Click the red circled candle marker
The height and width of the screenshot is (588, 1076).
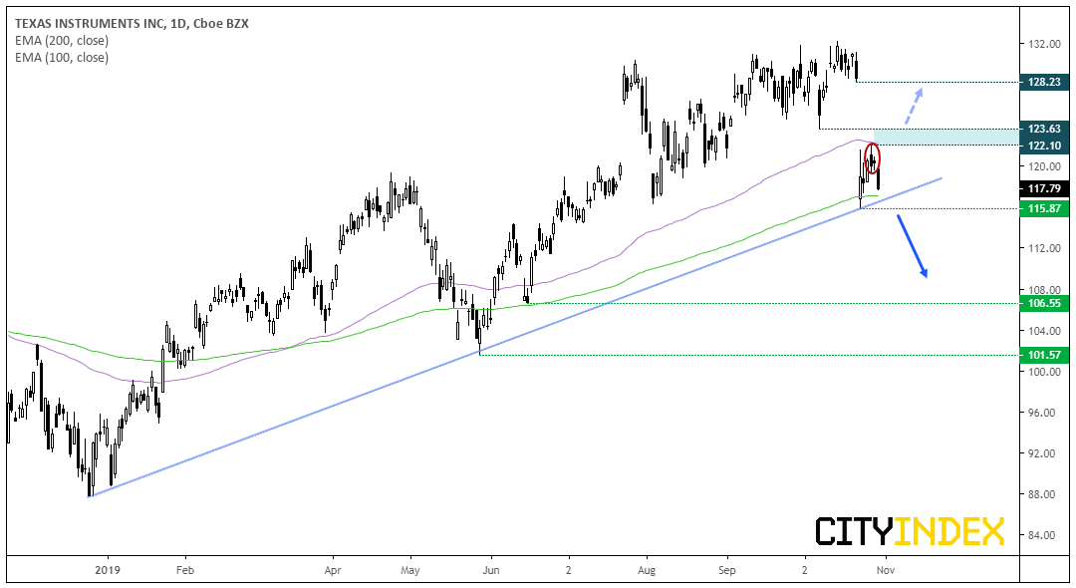872,158
